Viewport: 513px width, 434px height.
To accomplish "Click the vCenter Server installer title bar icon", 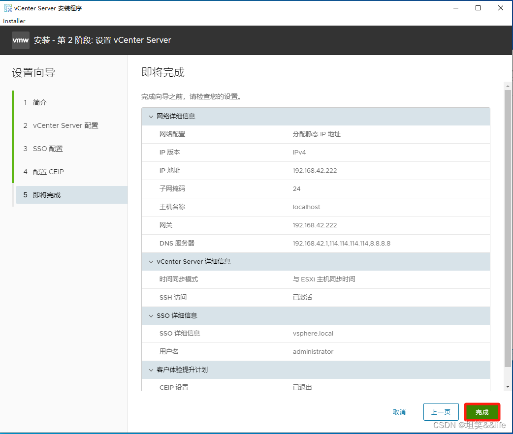I will click(x=7, y=8).
